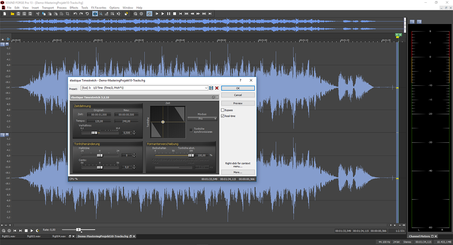
Task: Select the highlighted Edit tool icon
Action: coord(95,13)
